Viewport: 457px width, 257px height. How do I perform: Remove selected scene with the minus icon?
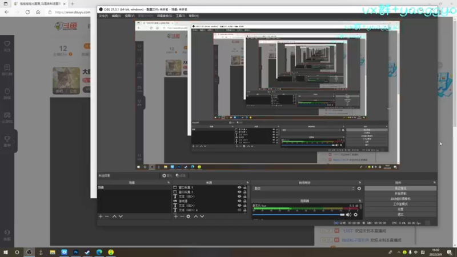107,216
